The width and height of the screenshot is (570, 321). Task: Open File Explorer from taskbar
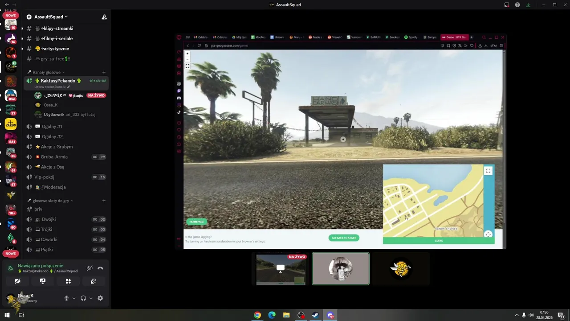pyautogui.click(x=286, y=315)
